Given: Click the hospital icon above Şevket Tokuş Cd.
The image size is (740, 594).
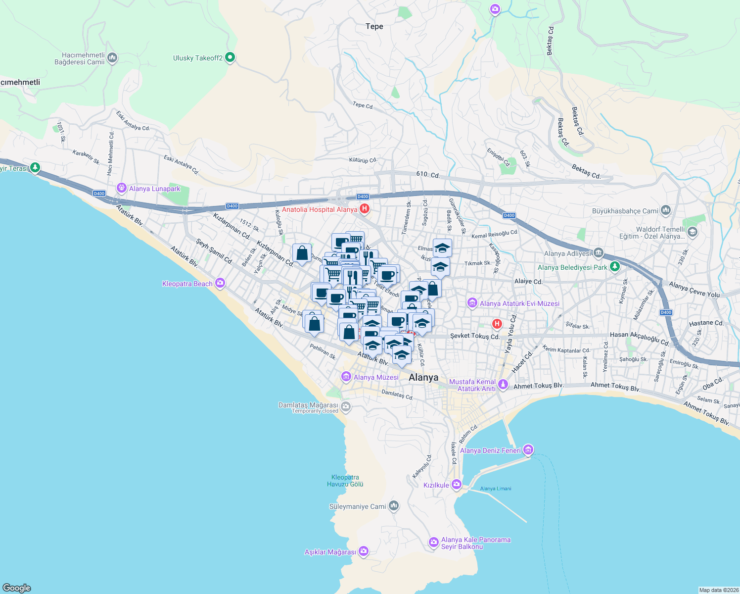Looking at the screenshot, I should pyautogui.click(x=497, y=324).
